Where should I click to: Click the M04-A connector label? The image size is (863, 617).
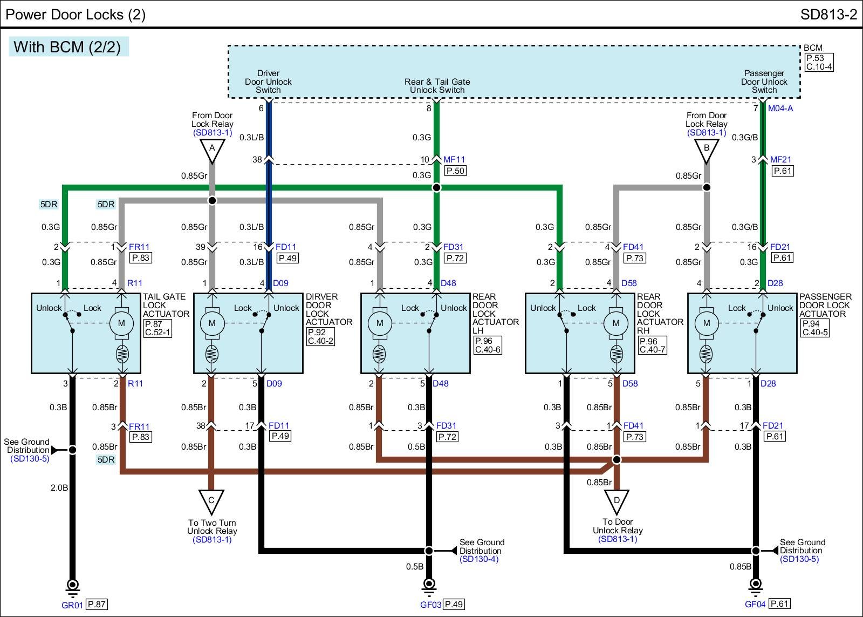pos(780,109)
